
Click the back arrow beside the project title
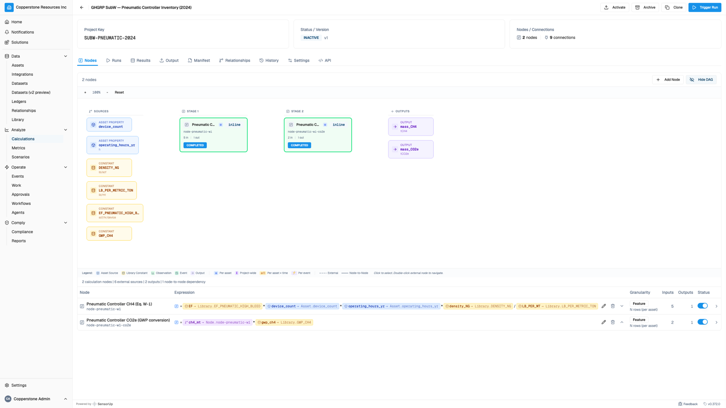tap(82, 7)
